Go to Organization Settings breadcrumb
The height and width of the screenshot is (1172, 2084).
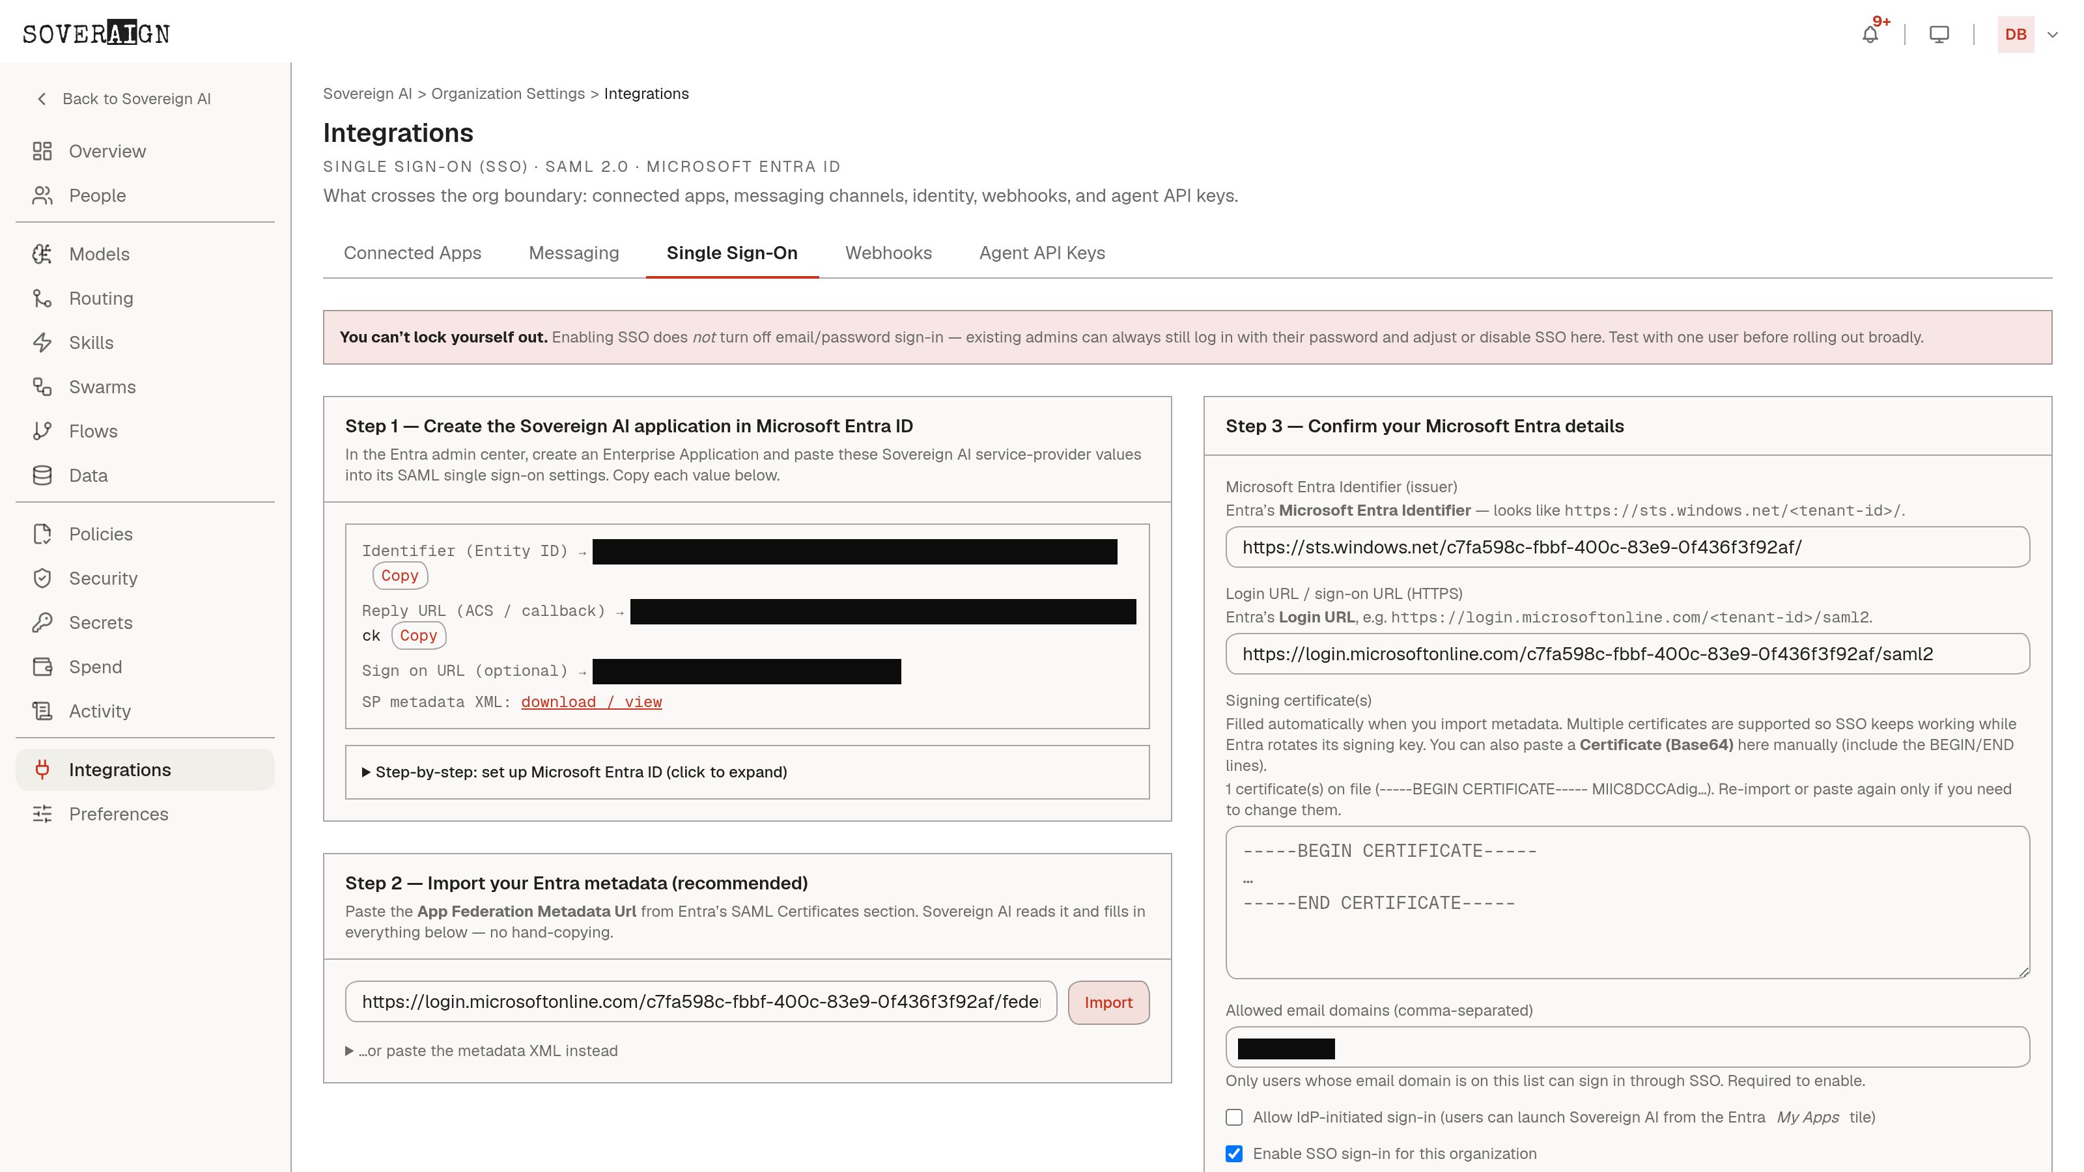pyautogui.click(x=507, y=94)
